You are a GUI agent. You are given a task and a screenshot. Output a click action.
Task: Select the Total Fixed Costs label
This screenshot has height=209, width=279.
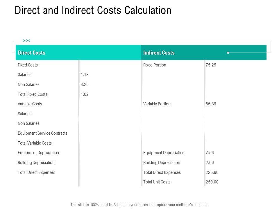32,94
